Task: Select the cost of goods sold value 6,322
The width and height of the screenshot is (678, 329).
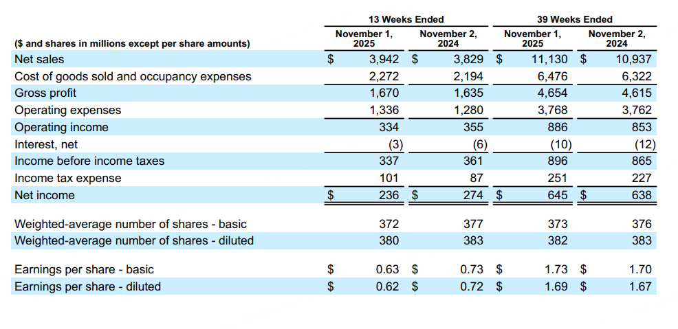Action: pos(637,76)
